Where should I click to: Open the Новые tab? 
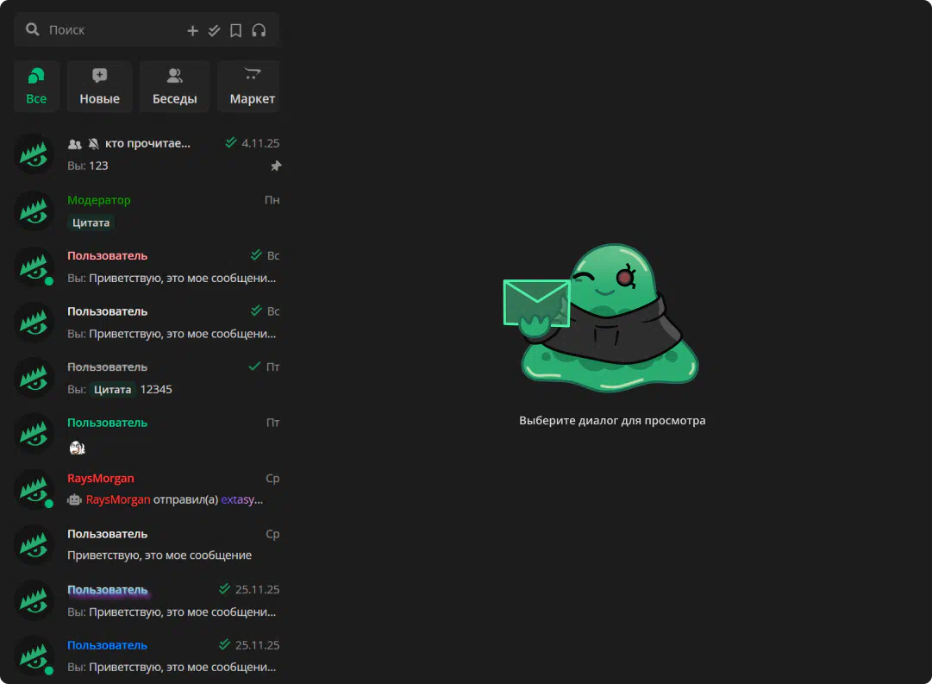pos(100,86)
